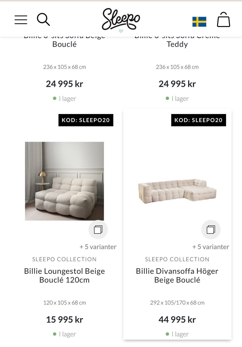Click the 44 995 kr price
This screenshot has height=347, width=242.
pyautogui.click(x=177, y=320)
